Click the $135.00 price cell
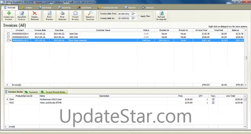This screenshot has width=251, height=134. (x=180, y=103)
